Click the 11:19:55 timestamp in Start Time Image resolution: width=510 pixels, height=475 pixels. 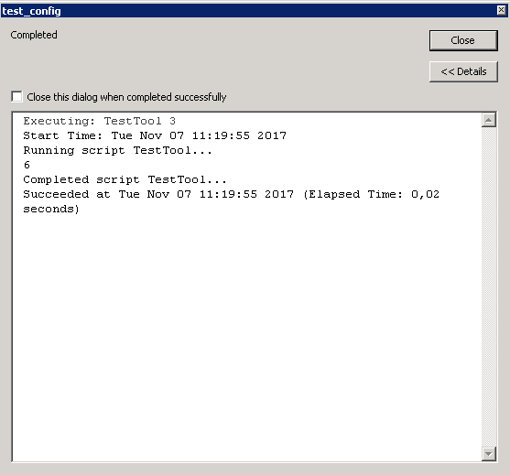221,135
